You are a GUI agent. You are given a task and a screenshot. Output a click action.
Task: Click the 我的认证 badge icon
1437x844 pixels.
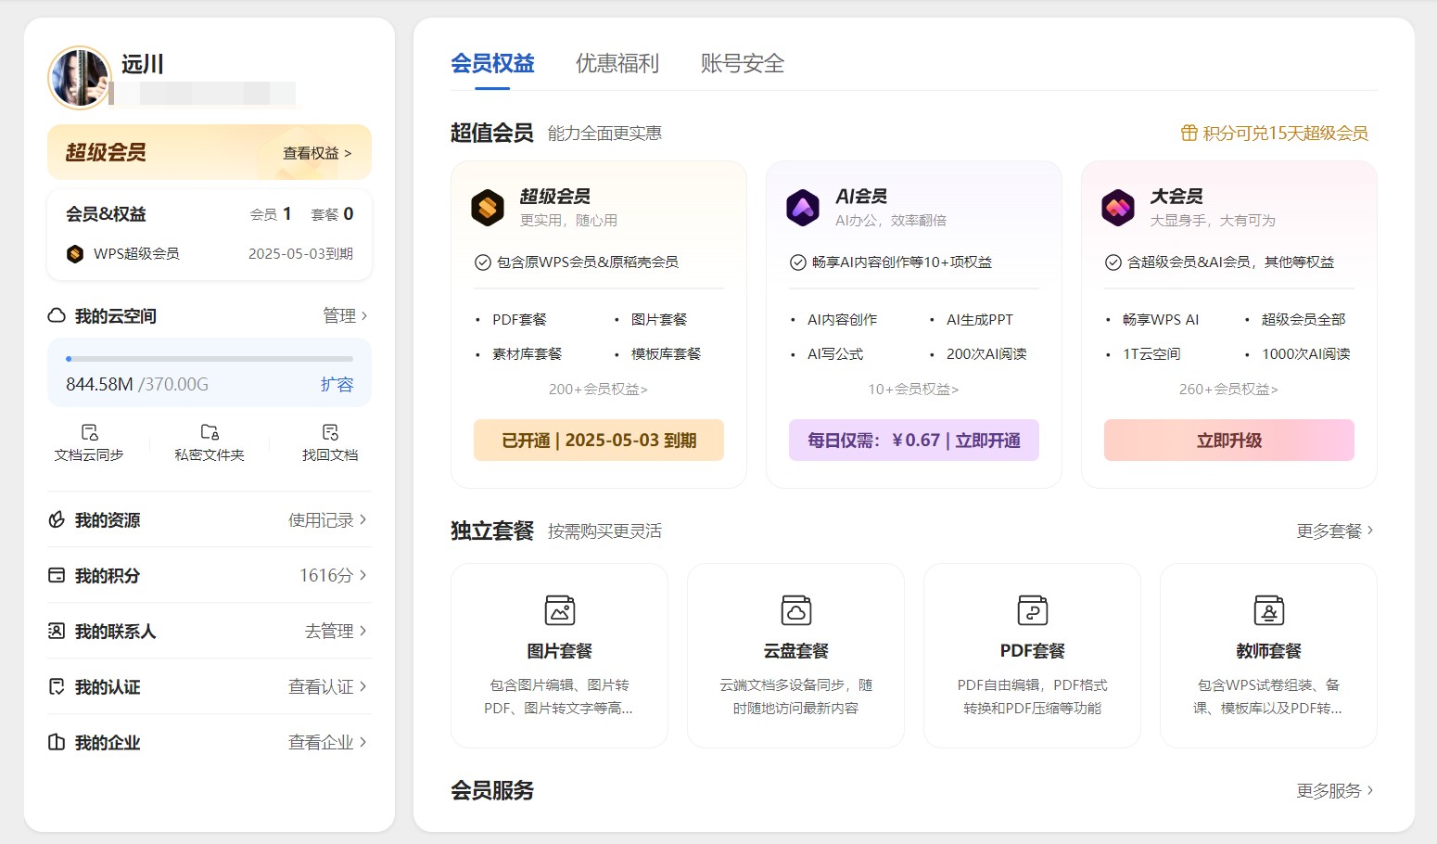57,686
